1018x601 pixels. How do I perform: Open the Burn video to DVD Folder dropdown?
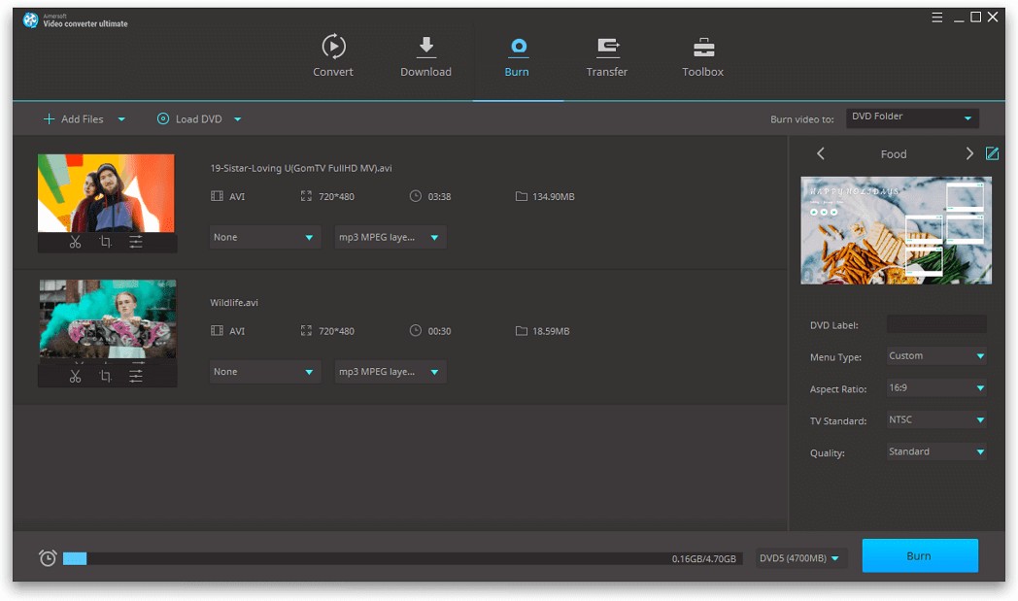911,117
